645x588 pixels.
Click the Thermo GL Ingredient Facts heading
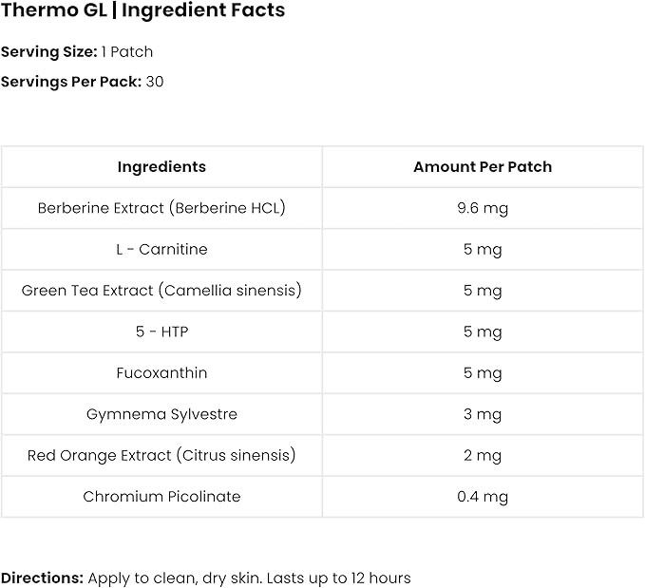(142, 11)
